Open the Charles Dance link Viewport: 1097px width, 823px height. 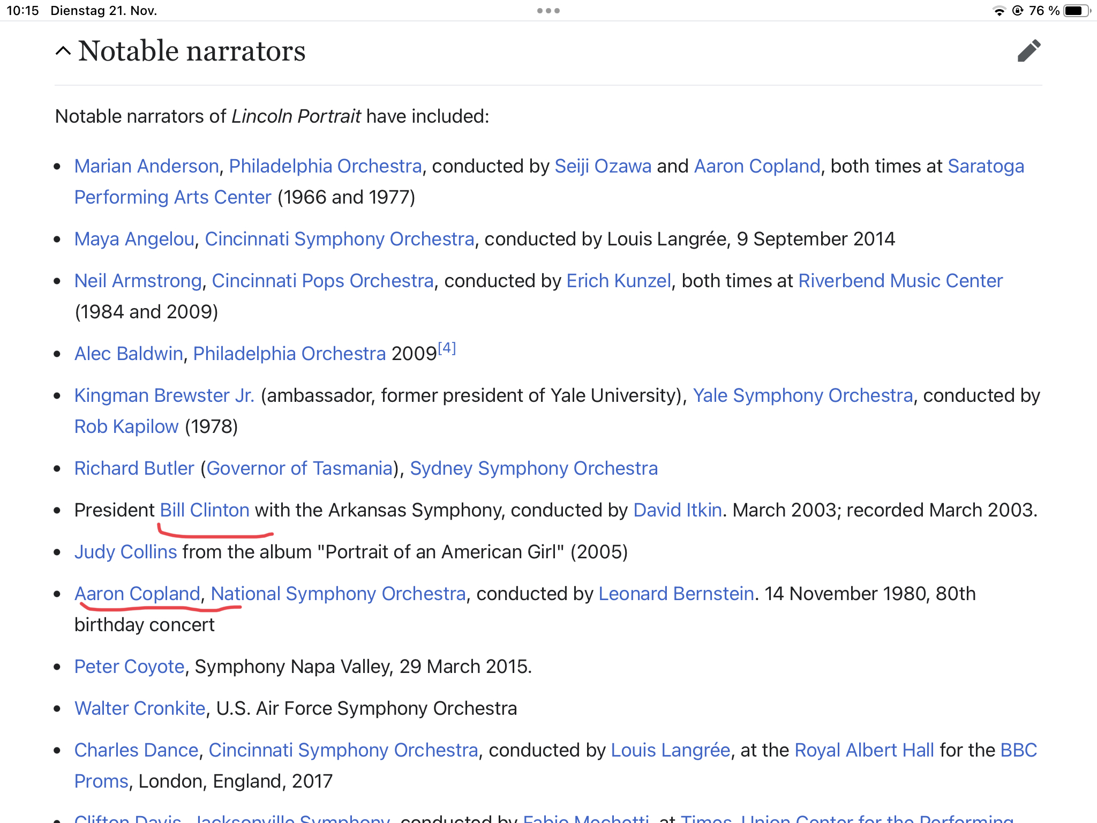136,750
